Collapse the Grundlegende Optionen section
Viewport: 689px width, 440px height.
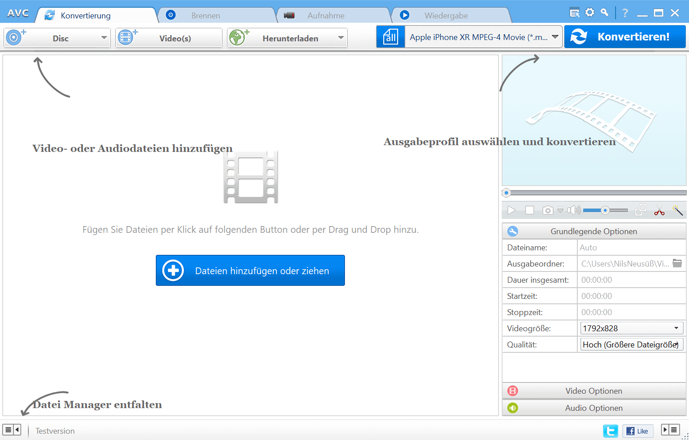pyautogui.click(x=594, y=231)
